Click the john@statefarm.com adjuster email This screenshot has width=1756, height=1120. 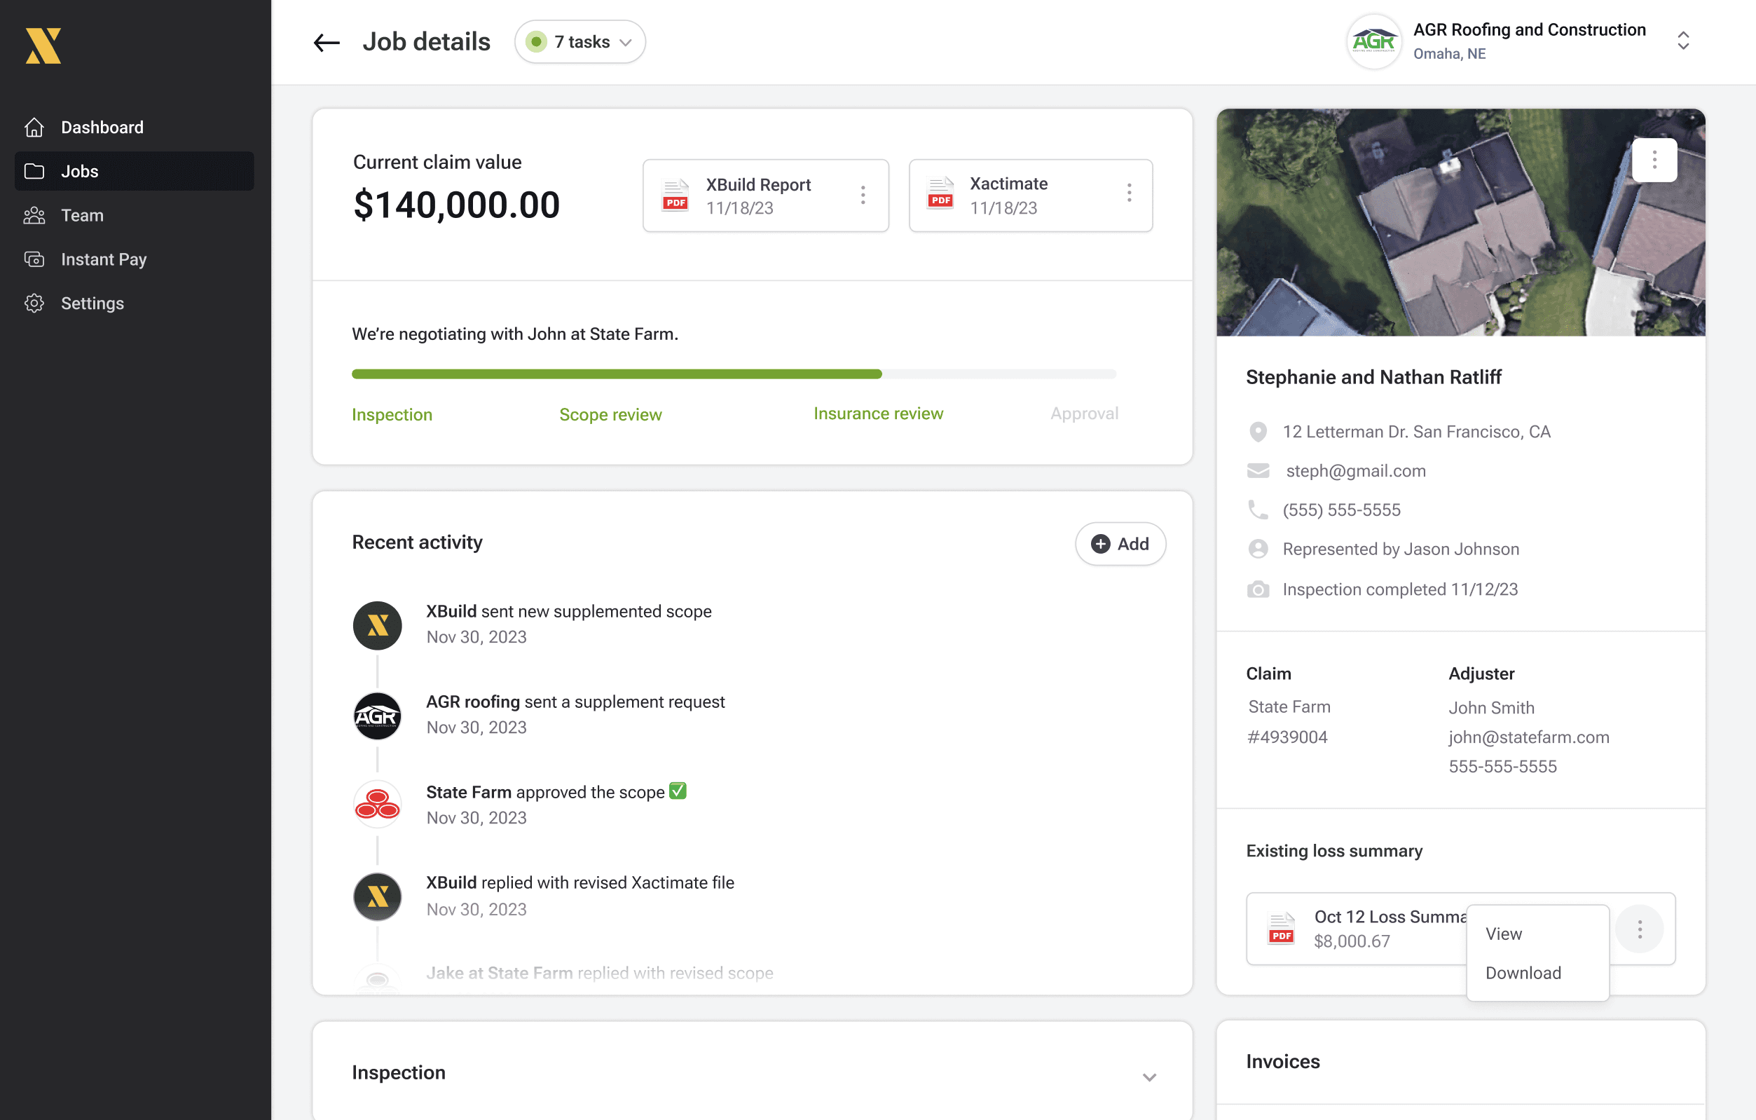[1528, 737]
